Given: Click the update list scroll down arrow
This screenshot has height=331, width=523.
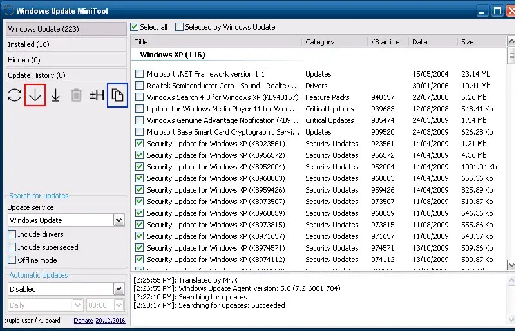Looking at the screenshot, I should pos(511,265).
